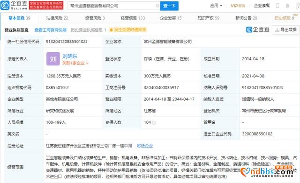Screen dimensions: 300x183
Task: Click the 导出数据 export button
Action: pos(285,30)
